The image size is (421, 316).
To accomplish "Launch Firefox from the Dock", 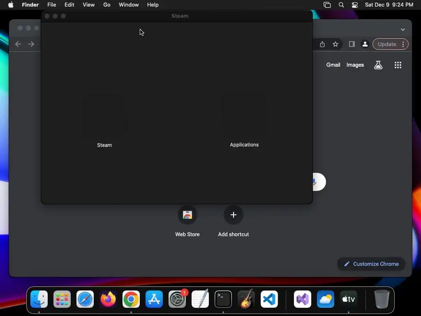I will click(x=108, y=299).
